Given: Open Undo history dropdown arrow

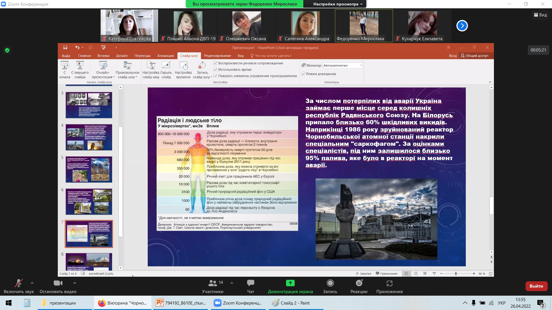Looking at the screenshot, I should (83, 47).
